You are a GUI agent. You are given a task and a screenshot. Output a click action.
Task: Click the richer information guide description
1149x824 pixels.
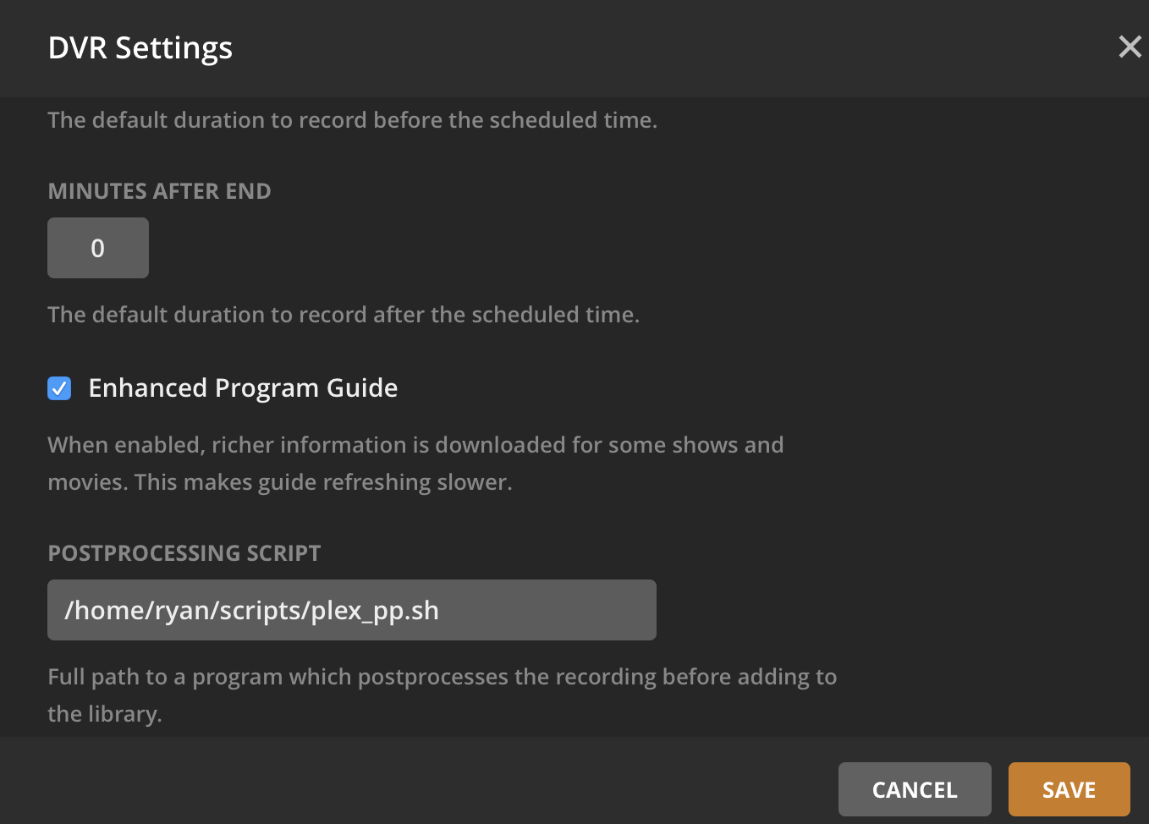point(415,445)
